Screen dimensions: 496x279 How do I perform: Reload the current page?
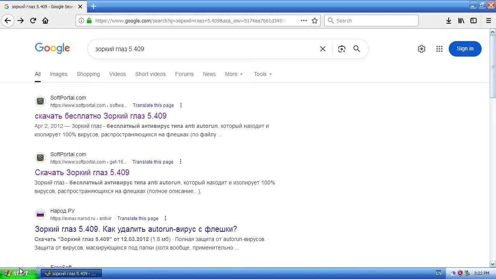click(x=33, y=21)
